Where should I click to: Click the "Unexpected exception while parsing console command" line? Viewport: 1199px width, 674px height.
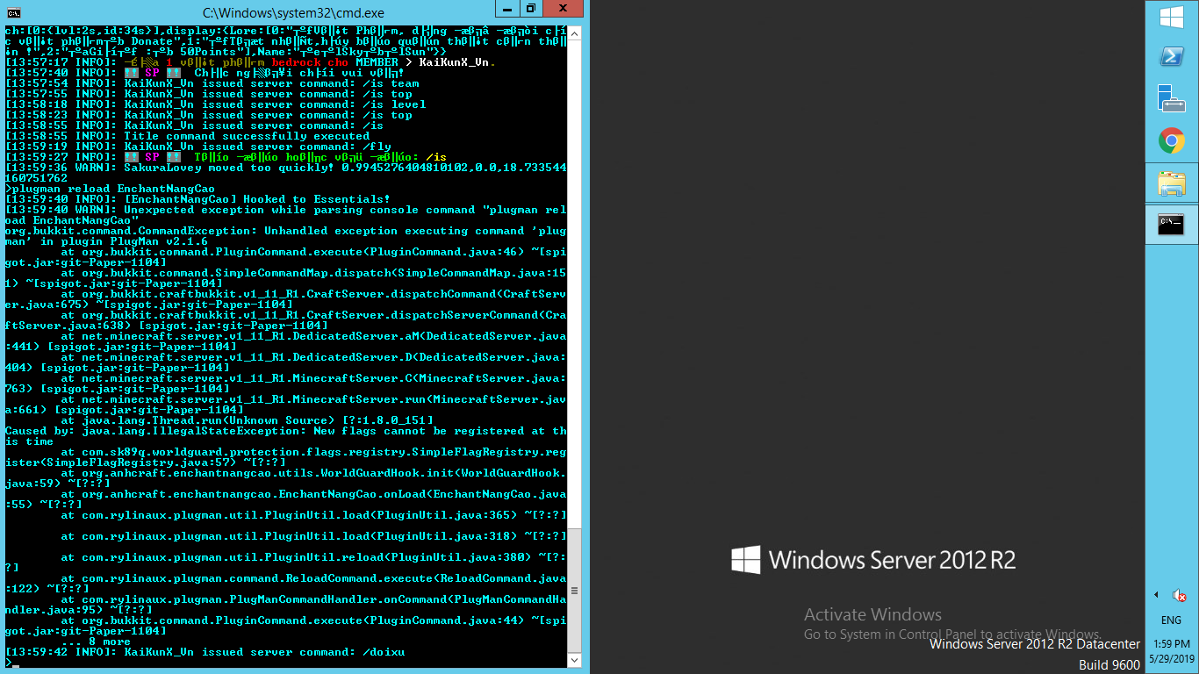tap(286, 215)
